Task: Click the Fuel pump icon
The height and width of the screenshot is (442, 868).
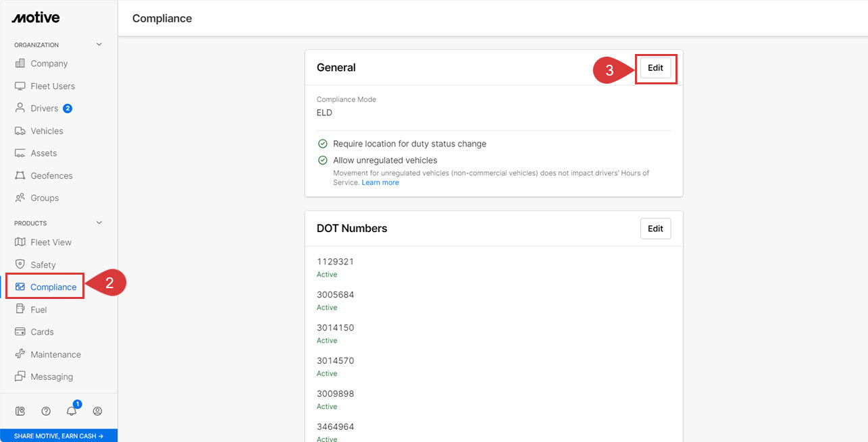Action: coord(20,309)
